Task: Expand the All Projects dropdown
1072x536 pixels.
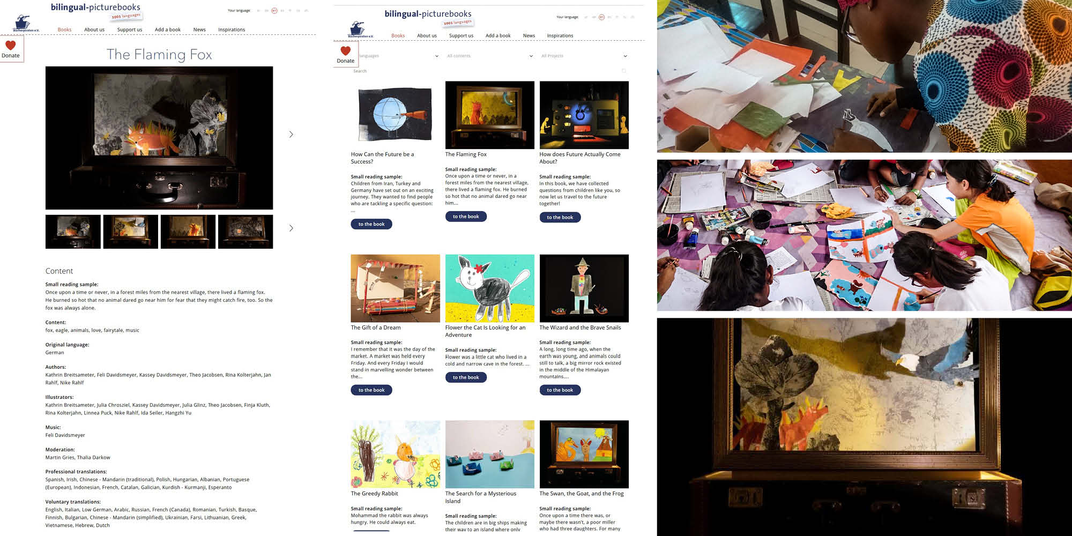Action: (584, 56)
